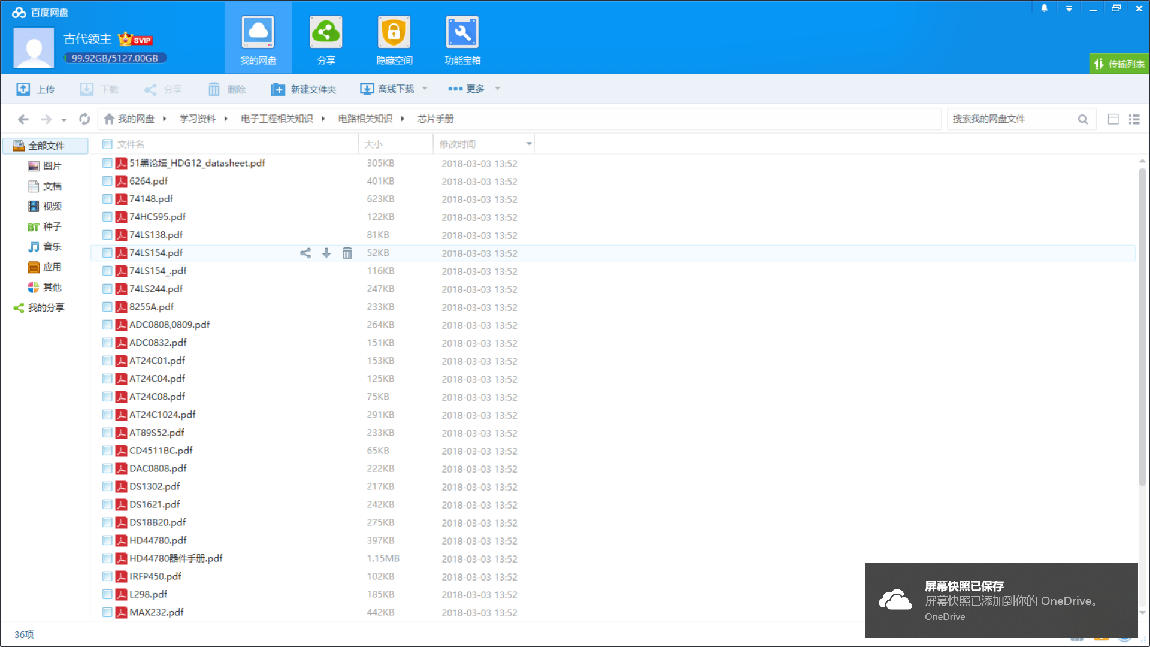Viewport: 1150px width, 647px height.
Task: Expand breadcrumb arrow after 我的网盘
Action: 164,119
